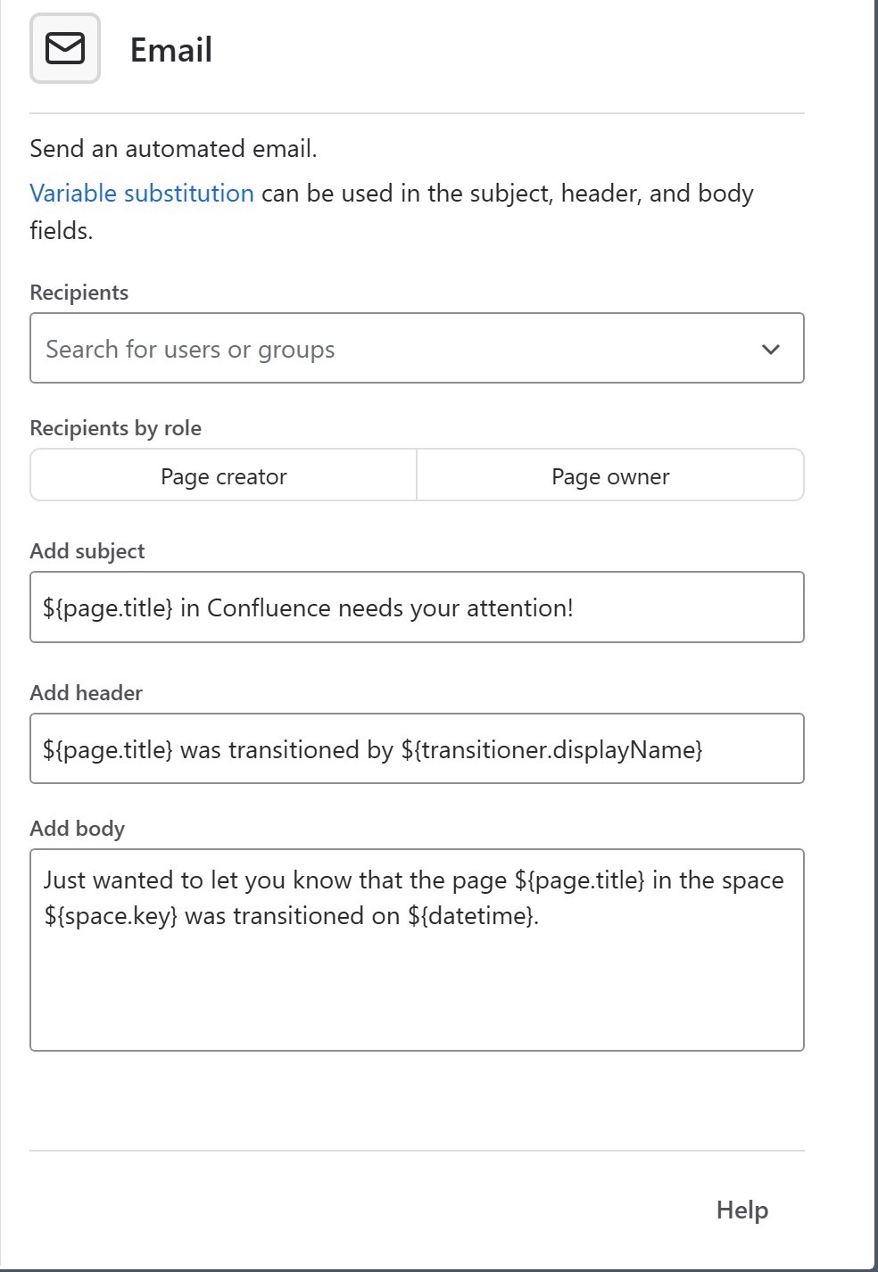The width and height of the screenshot is (878, 1272).
Task: Click the Recipients field label
Action: (79, 293)
